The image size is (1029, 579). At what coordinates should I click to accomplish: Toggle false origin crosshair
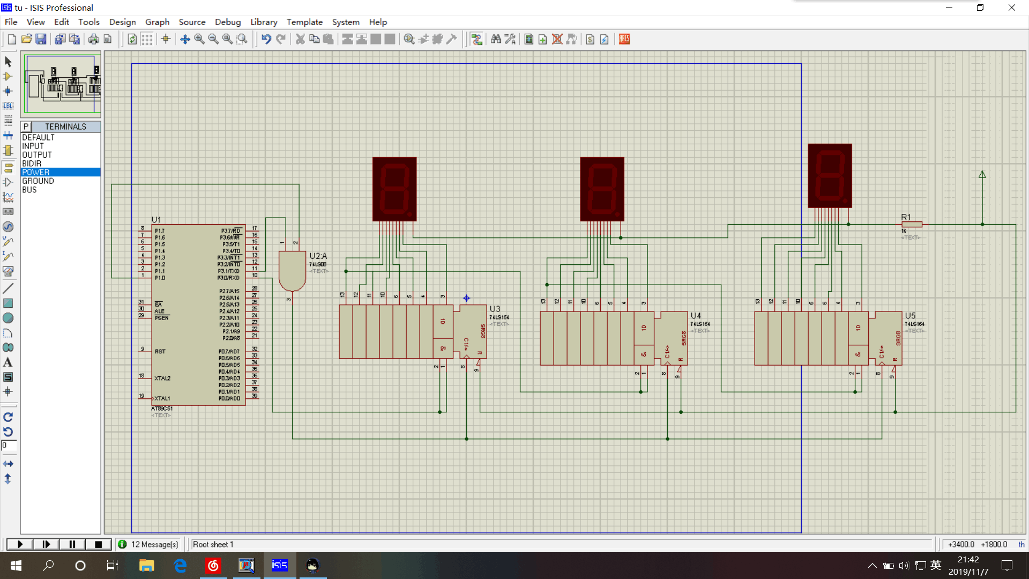pos(166,39)
